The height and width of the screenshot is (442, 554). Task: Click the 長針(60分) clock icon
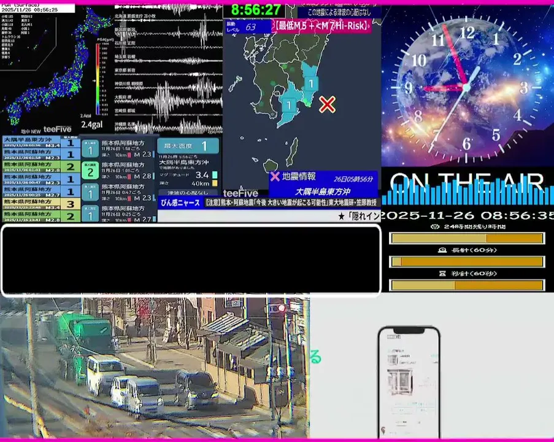[442, 250]
